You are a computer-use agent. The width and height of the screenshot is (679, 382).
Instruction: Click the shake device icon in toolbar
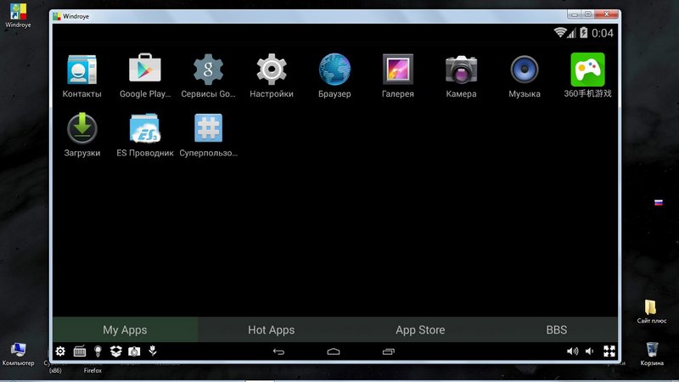coord(153,351)
